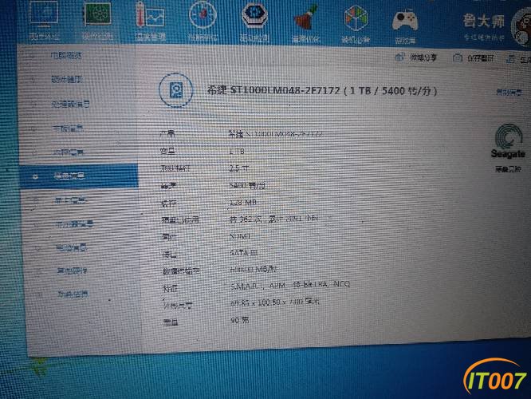The height and width of the screenshot is (399, 531).
Task: Open 主板信息 in the sidebar
Action: tap(68, 128)
